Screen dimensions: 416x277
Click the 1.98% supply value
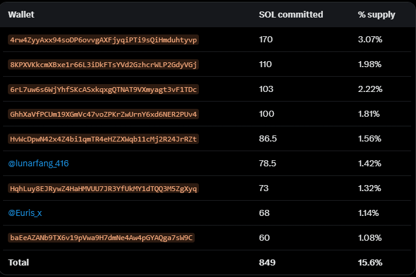tap(369, 64)
